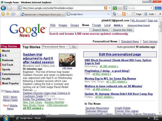Screen dimensions: 162x121
Task: Switch to Standard News link
Action: coord(130,41)
